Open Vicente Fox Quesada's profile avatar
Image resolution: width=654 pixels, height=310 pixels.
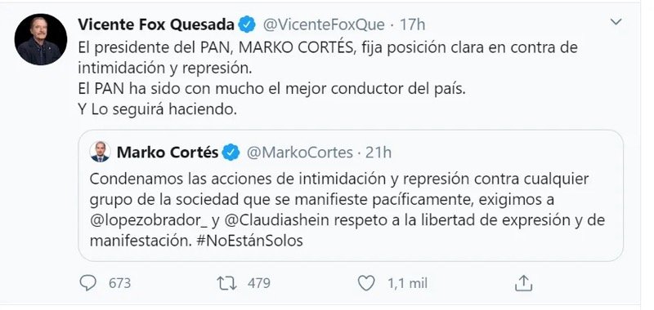40,39
